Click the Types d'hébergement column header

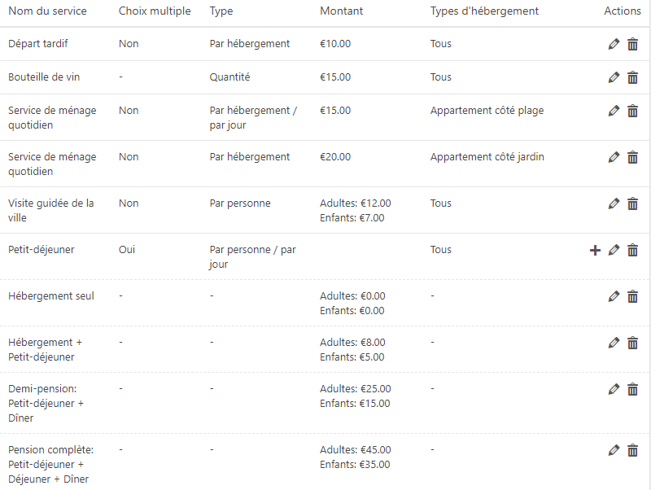(484, 11)
